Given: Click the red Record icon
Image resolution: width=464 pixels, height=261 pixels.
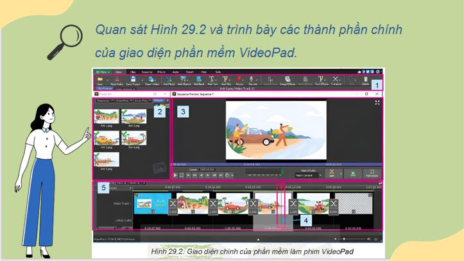Looking at the screenshot, I should coord(239,80).
